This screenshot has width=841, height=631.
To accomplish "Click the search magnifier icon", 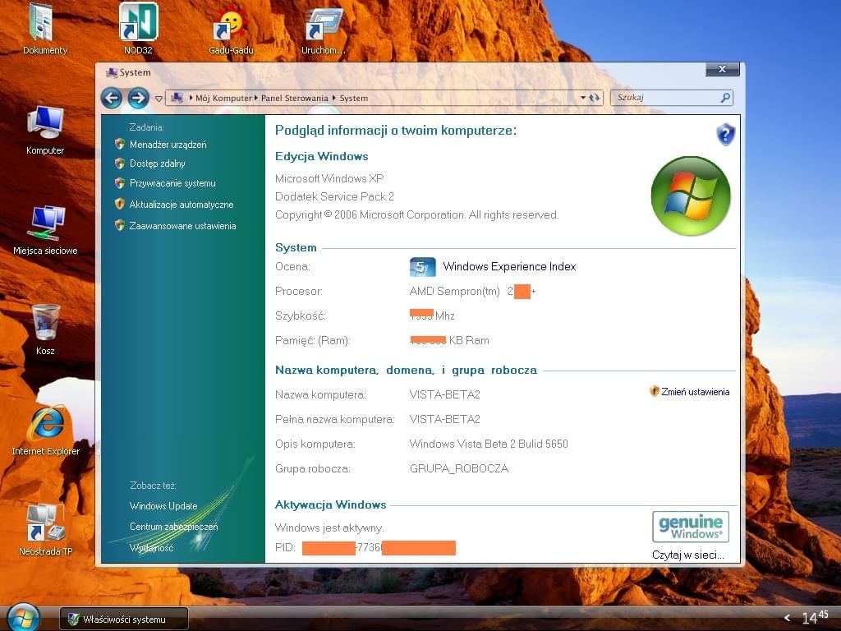I will pos(725,98).
